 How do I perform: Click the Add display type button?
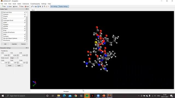pyautogui.click(x=5, y=44)
